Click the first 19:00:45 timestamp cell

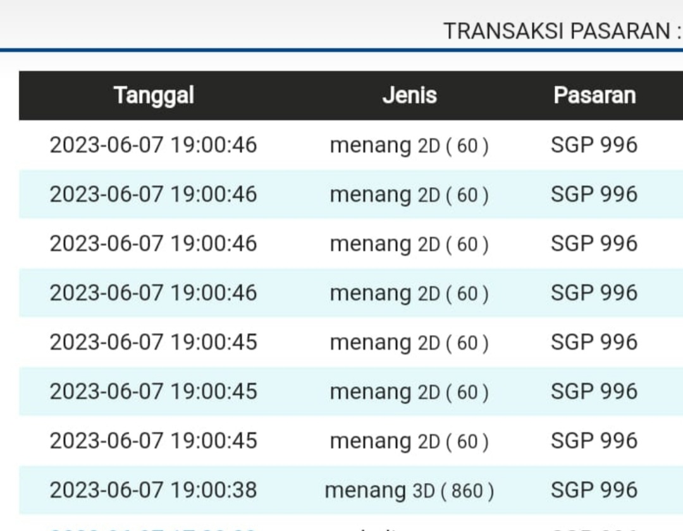coord(153,342)
